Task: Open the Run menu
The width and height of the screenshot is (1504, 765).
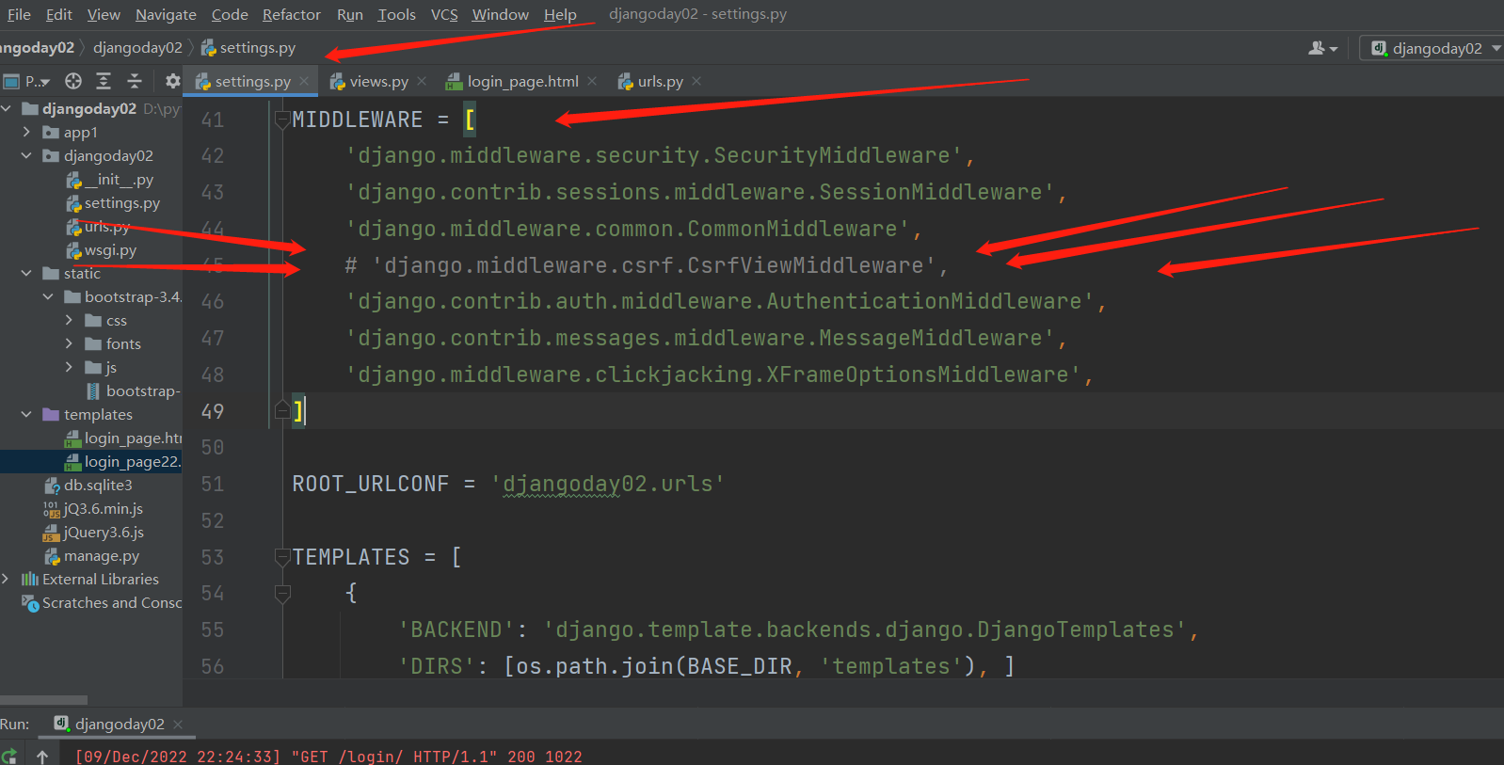Action: click(x=350, y=14)
